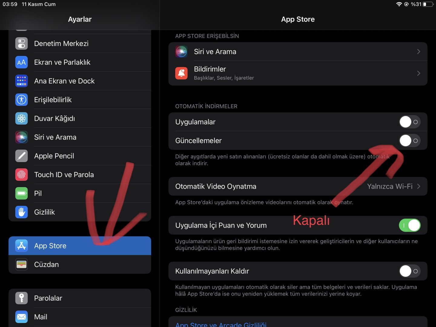Tap the Erişilebilirlik accessibility icon

tap(21, 100)
